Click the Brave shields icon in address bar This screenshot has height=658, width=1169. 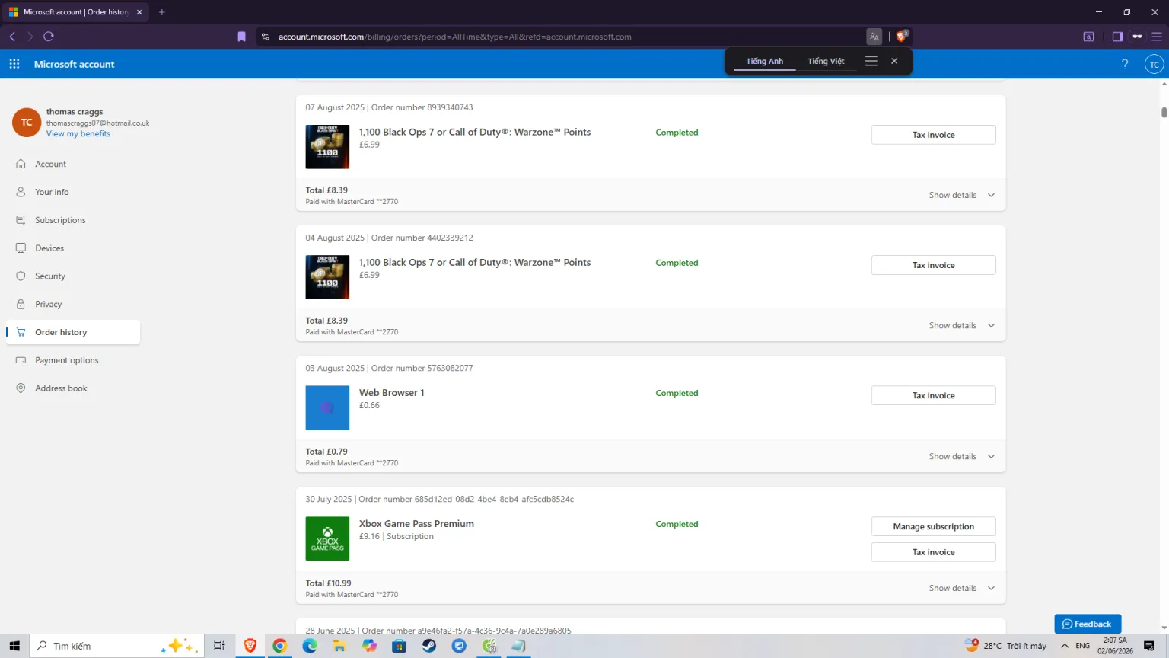coord(902,36)
